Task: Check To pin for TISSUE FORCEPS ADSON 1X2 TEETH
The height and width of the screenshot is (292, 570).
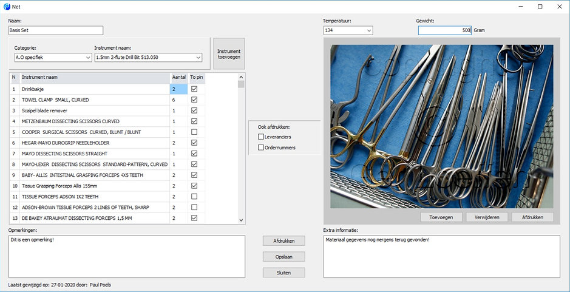Action: pos(194,196)
